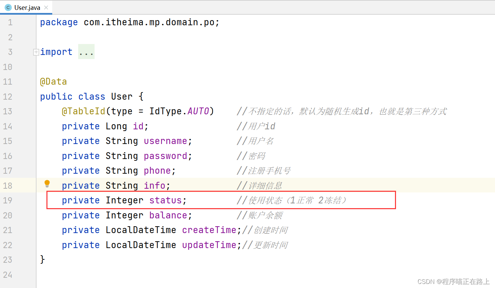Click the package keyword on line 1
Image resolution: width=495 pixels, height=288 pixels.
tap(59, 22)
